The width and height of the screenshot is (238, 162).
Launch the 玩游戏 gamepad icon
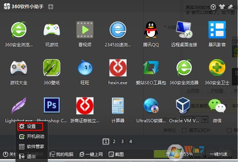coord(52,30)
